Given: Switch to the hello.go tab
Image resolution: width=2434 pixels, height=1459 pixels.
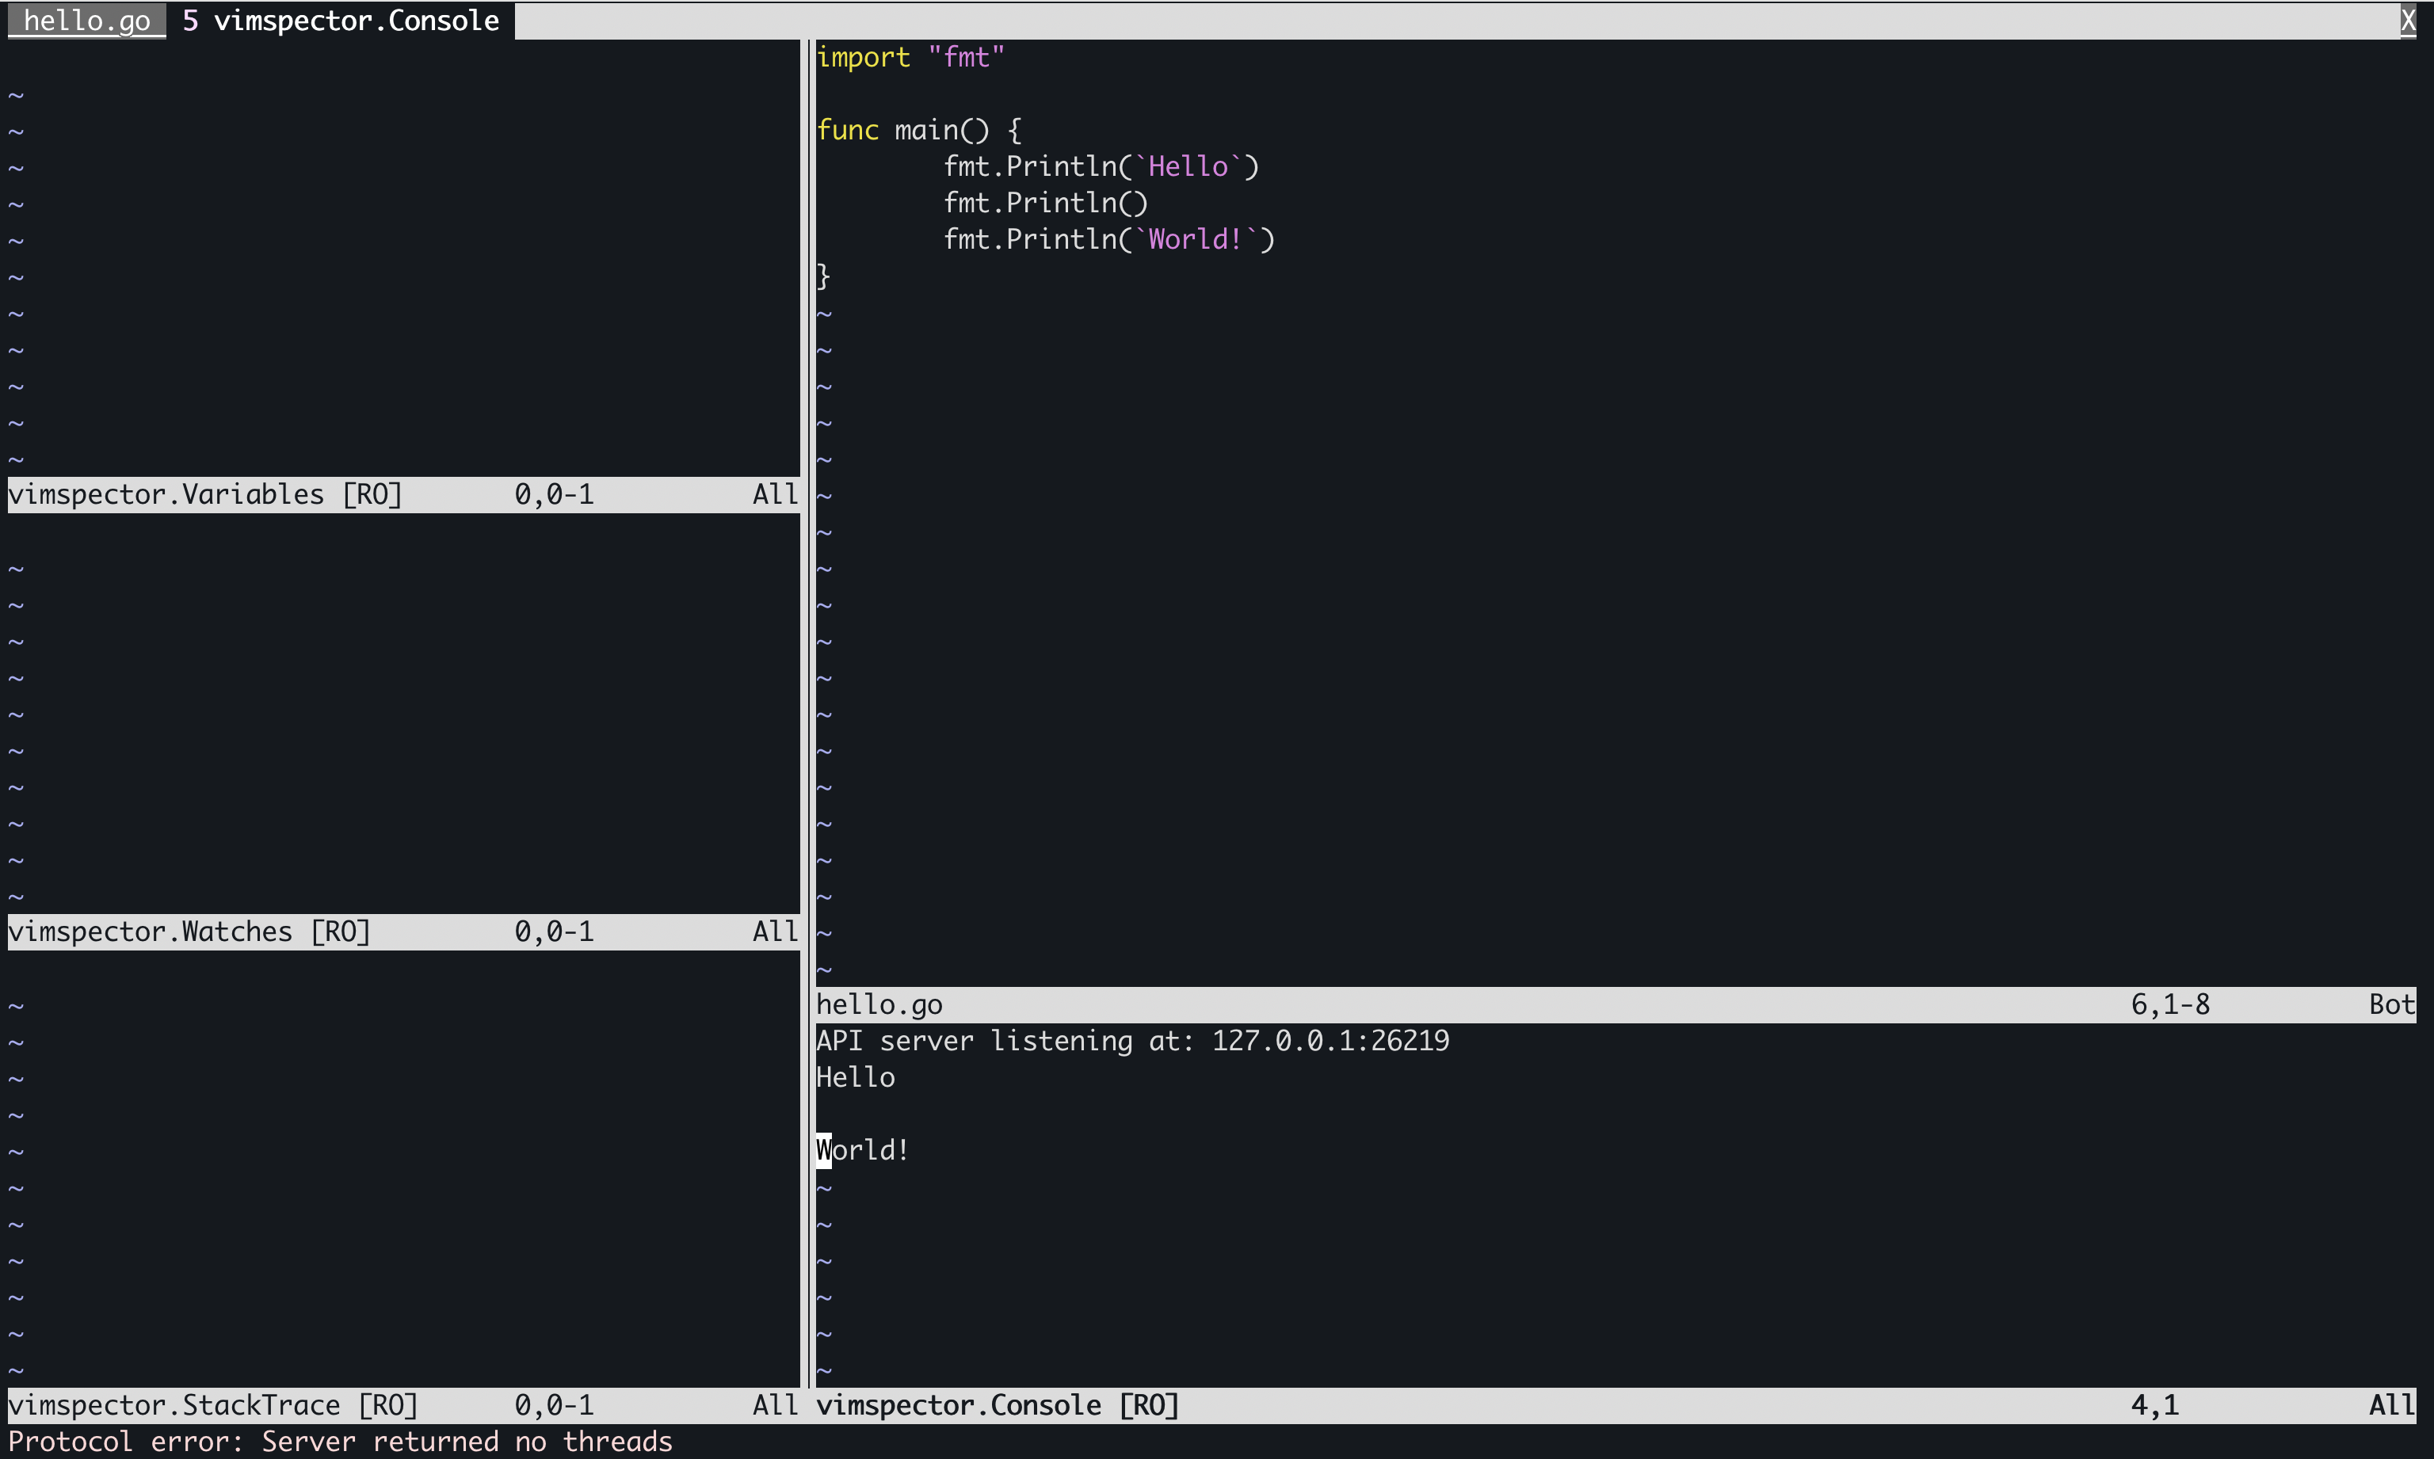Looking at the screenshot, I should (86, 20).
